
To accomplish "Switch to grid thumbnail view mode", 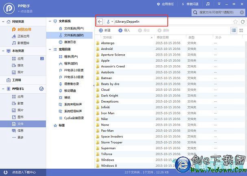I will coord(241,30).
